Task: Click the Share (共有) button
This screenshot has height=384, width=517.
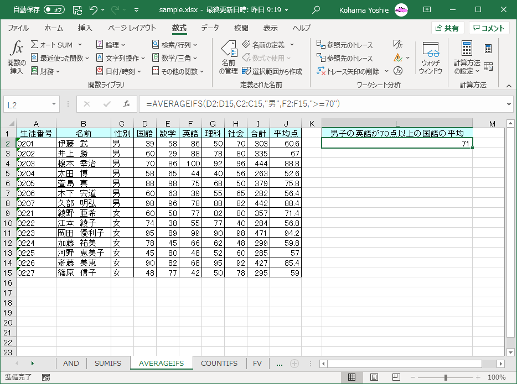Action: 447,28
